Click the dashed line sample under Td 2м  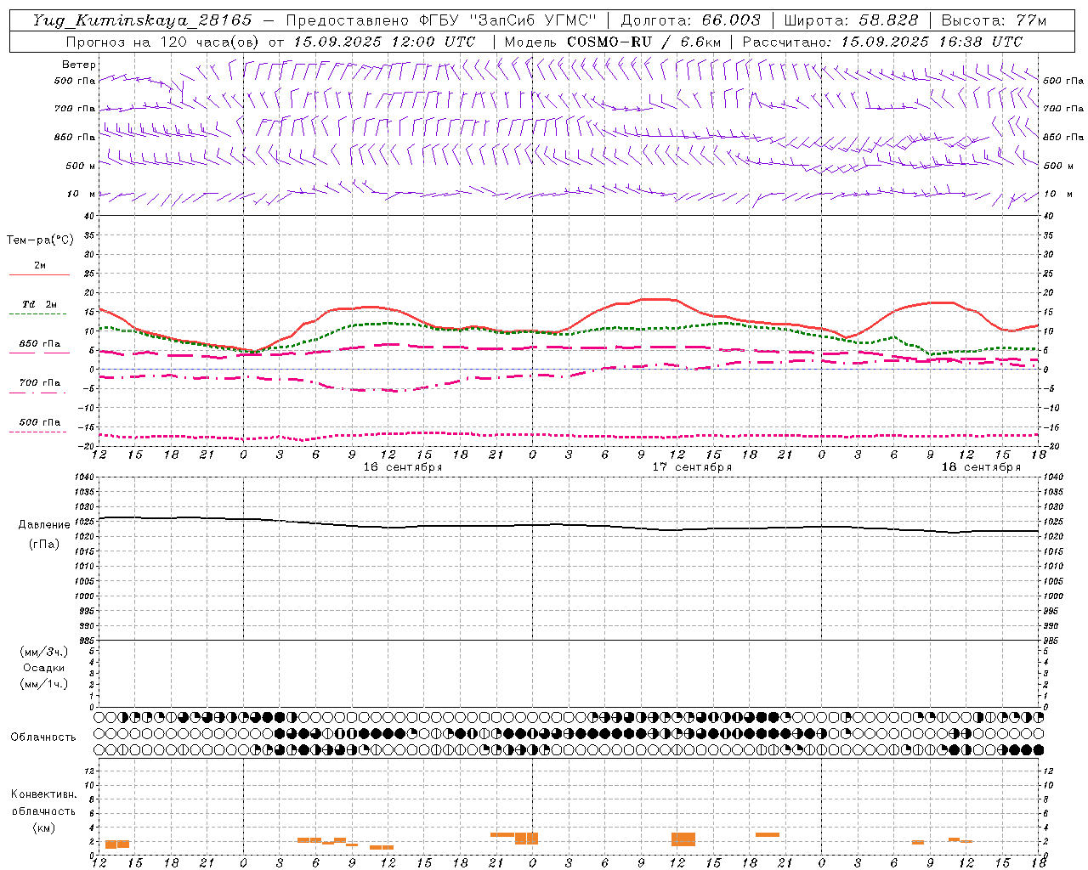click(38, 314)
